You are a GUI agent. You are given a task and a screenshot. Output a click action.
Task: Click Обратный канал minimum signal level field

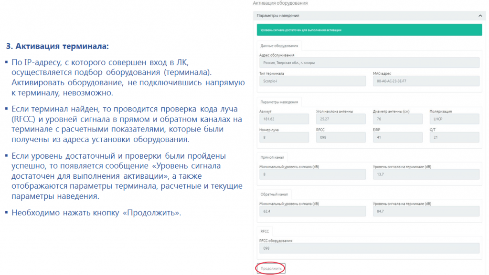pyautogui.click(x=311, y=211)
